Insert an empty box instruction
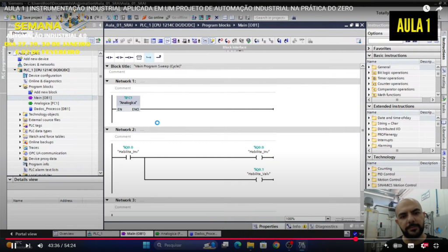Image resolution: width=448 pixels, height=252 pixels. pyautogui.click(x=139, y=57)
